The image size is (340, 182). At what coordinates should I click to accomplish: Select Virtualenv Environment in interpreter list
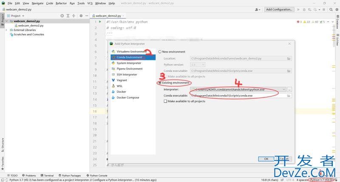click(133, 51)
